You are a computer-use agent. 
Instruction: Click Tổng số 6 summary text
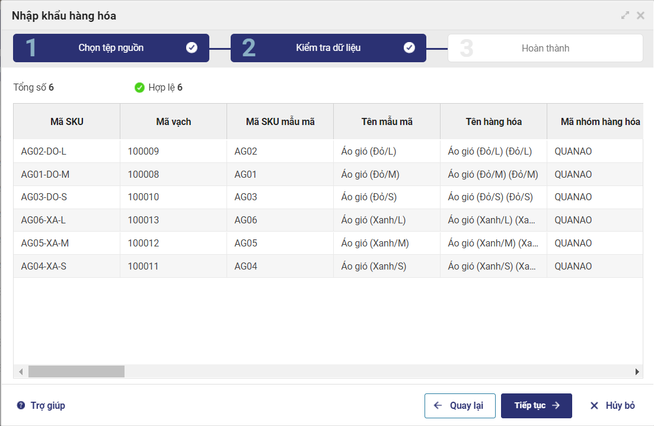tap(33, 88)
